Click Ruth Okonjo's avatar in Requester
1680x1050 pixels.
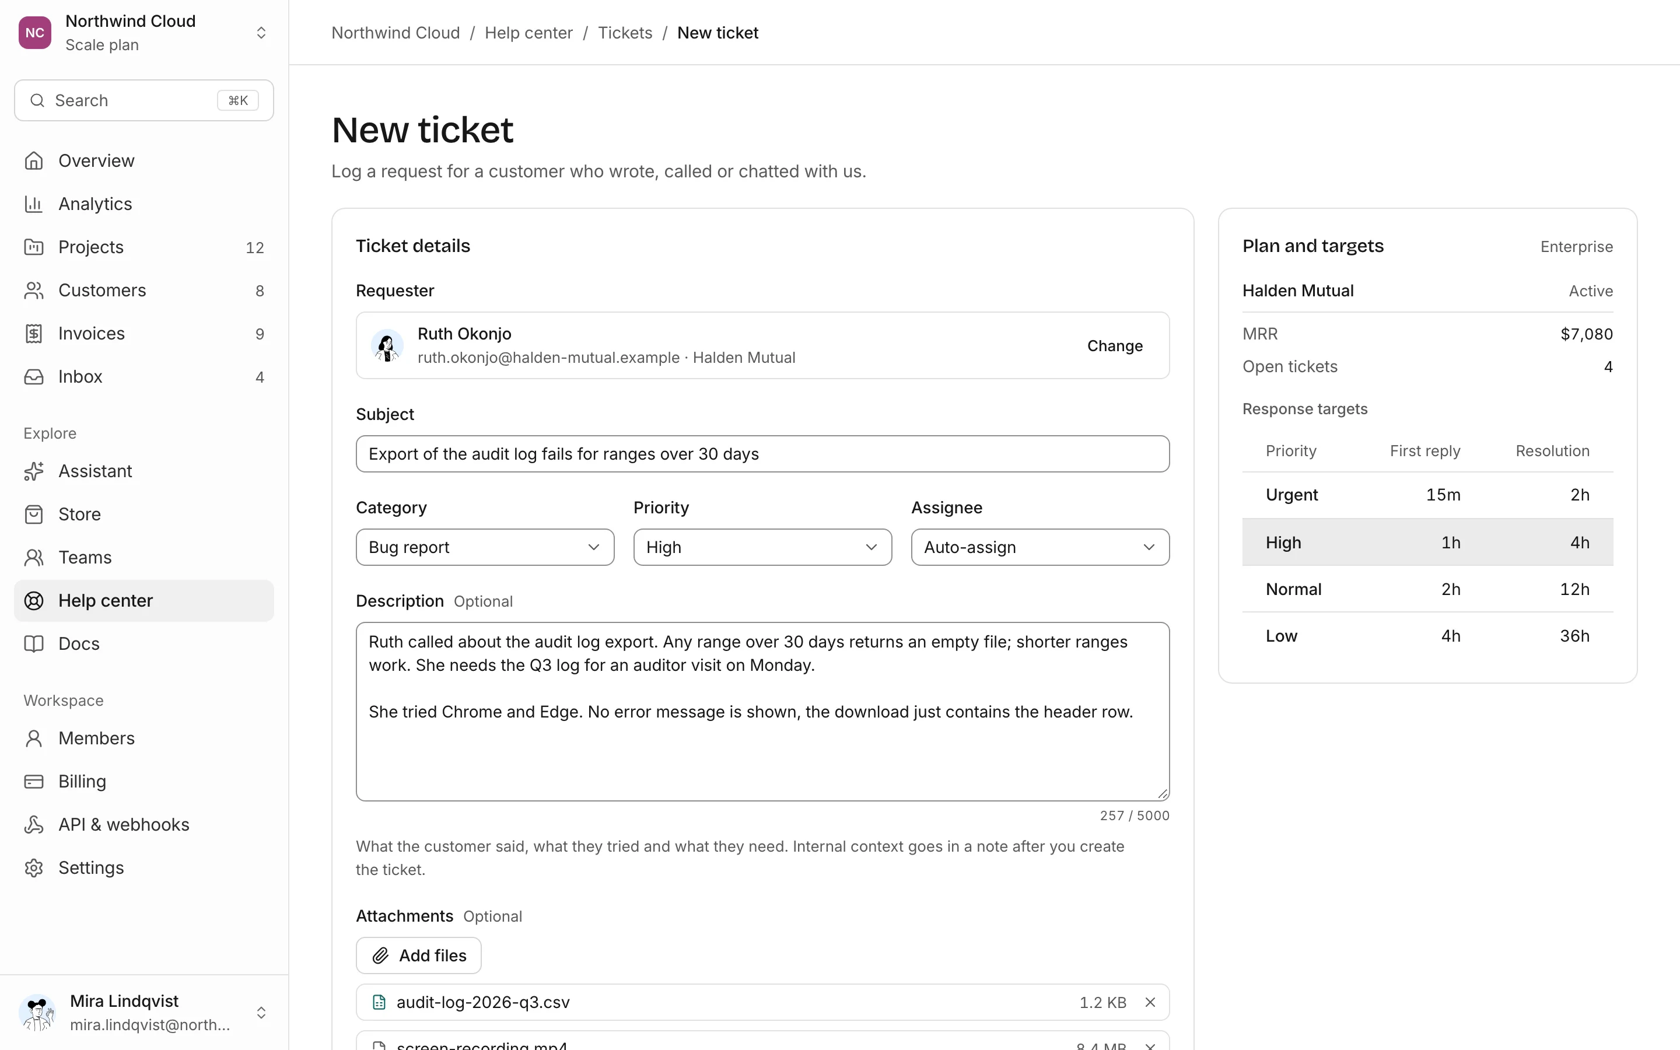387,345
